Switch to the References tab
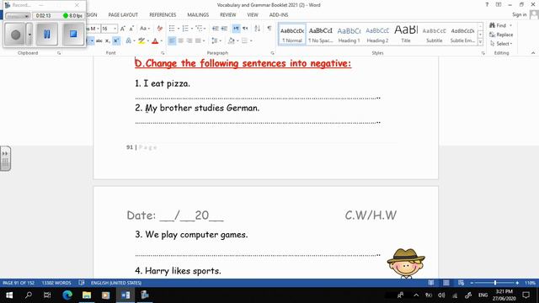539x303 pixels. 163,15
